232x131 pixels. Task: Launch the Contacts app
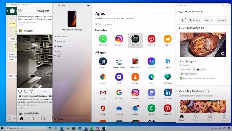pos(135,77)
